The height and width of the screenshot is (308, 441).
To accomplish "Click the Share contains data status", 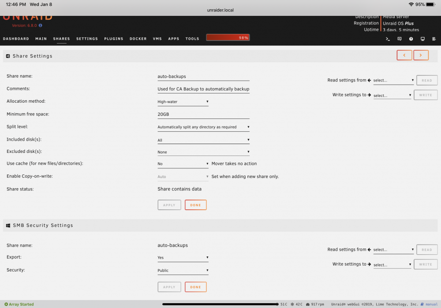I will (179, 189).
